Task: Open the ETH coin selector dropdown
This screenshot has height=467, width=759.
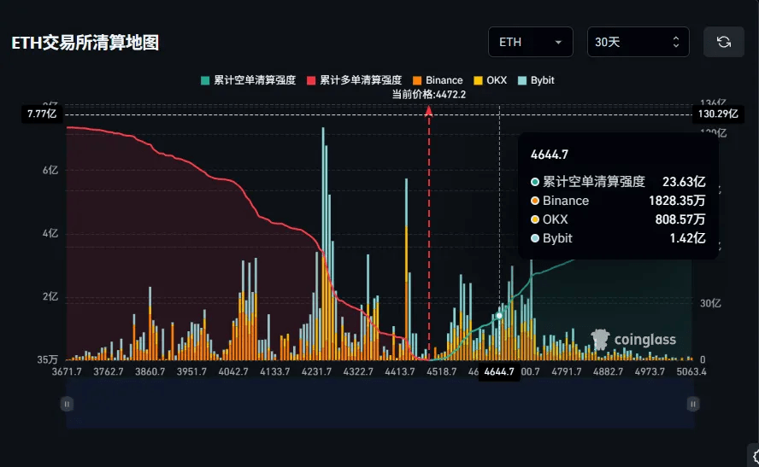Action: coord(531,42)
